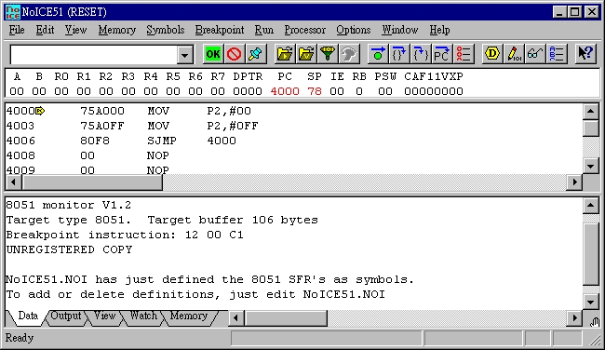Screen dimensions: 605x350
Task: Select the Output tab
Action: coord(66,316)
